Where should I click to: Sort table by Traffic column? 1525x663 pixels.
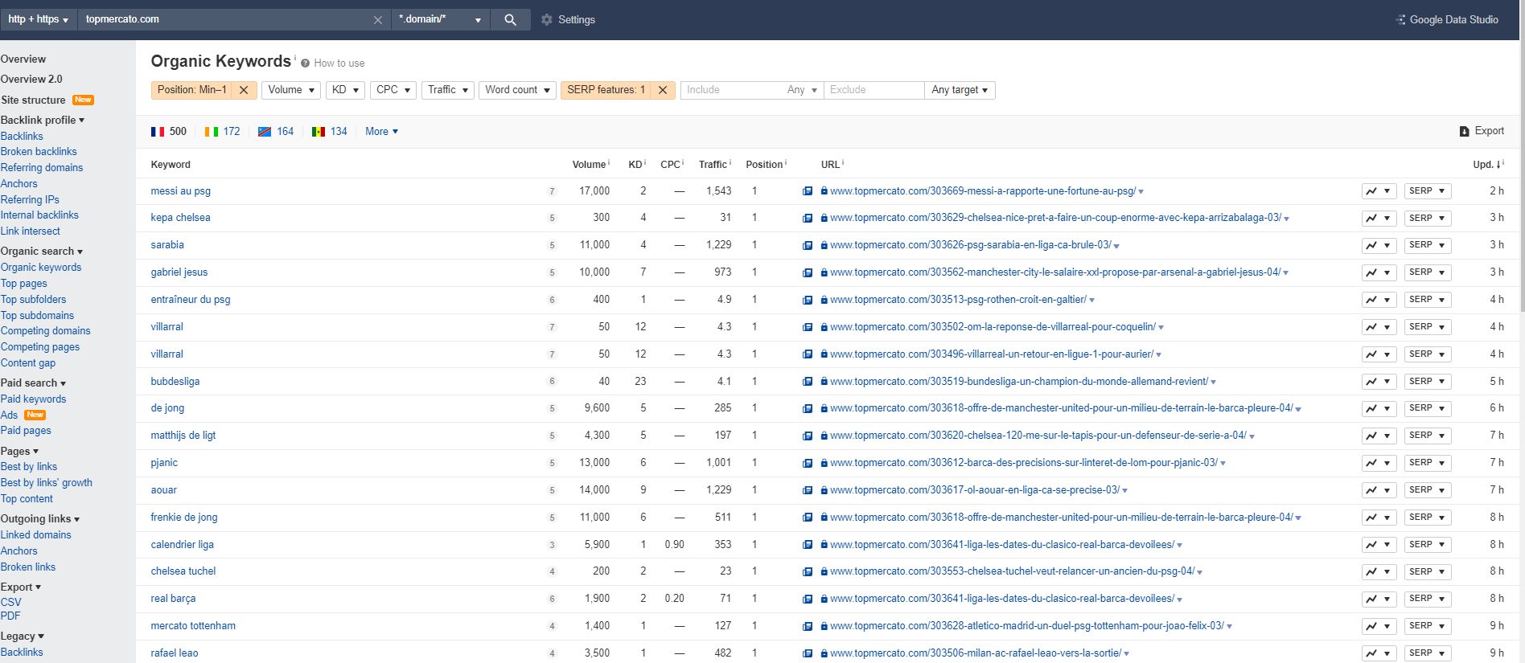pos(713,165)
